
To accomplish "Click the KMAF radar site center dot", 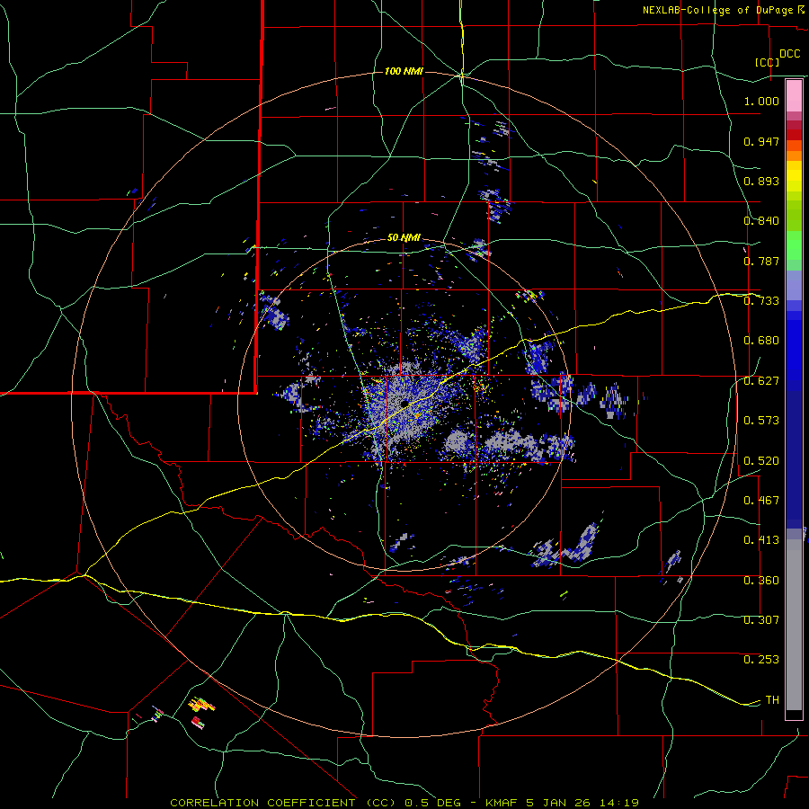I will pyautogui.click(x=404, y=403).
